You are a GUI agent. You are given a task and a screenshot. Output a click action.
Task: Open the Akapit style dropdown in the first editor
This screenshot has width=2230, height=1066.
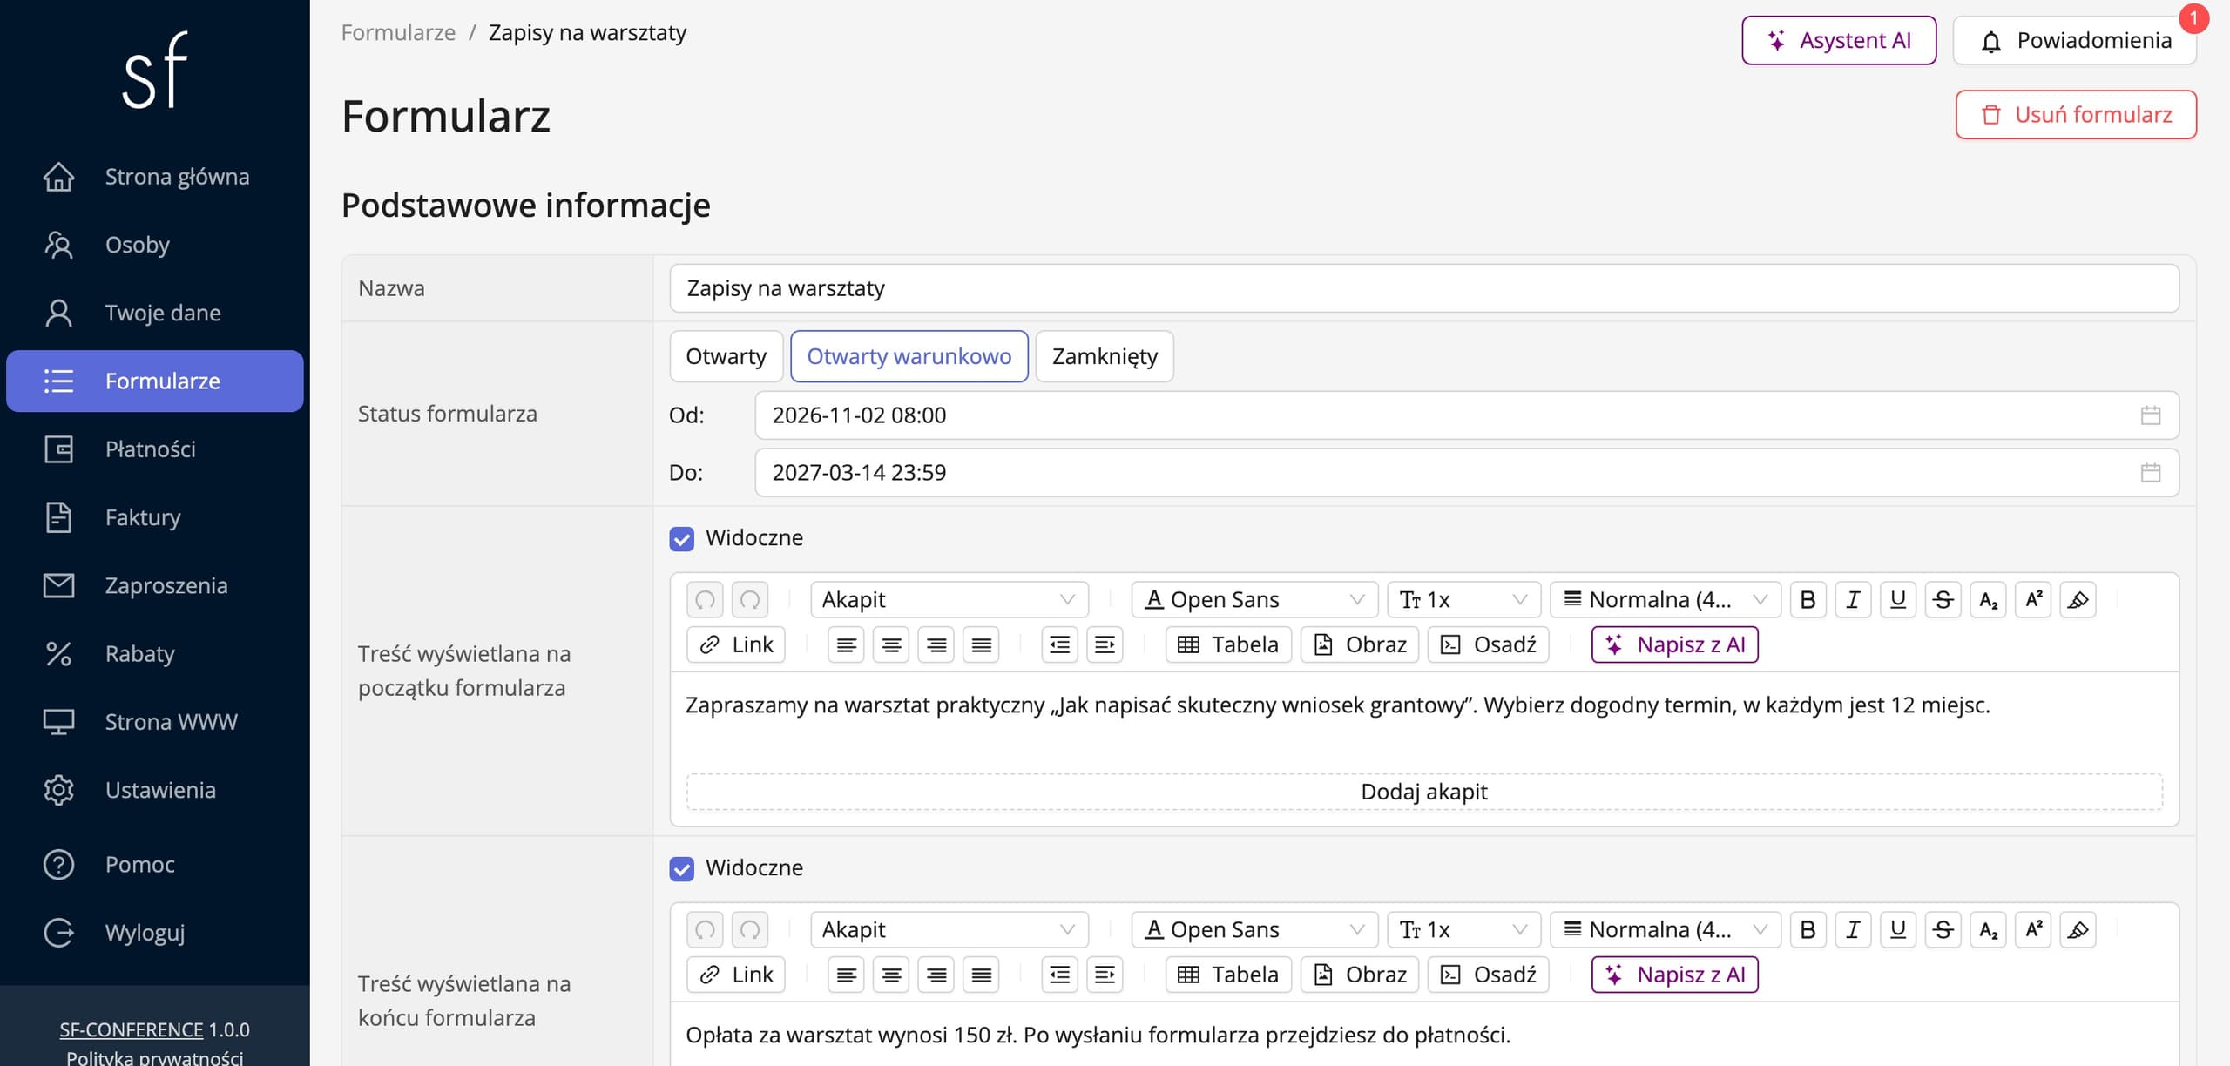point(949,599)
